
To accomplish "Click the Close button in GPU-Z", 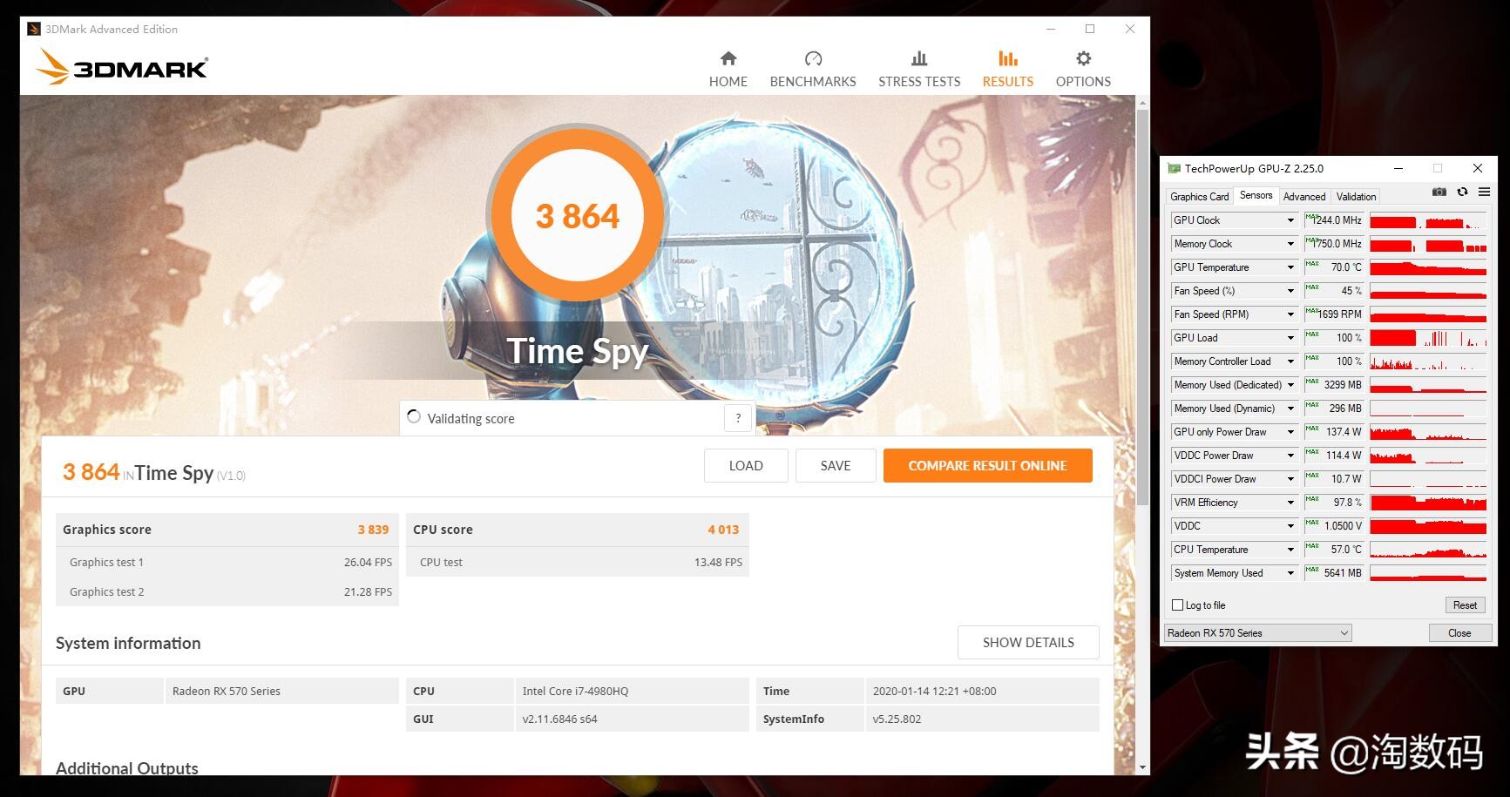I will pyautogui.click(x=1459, y=633).
